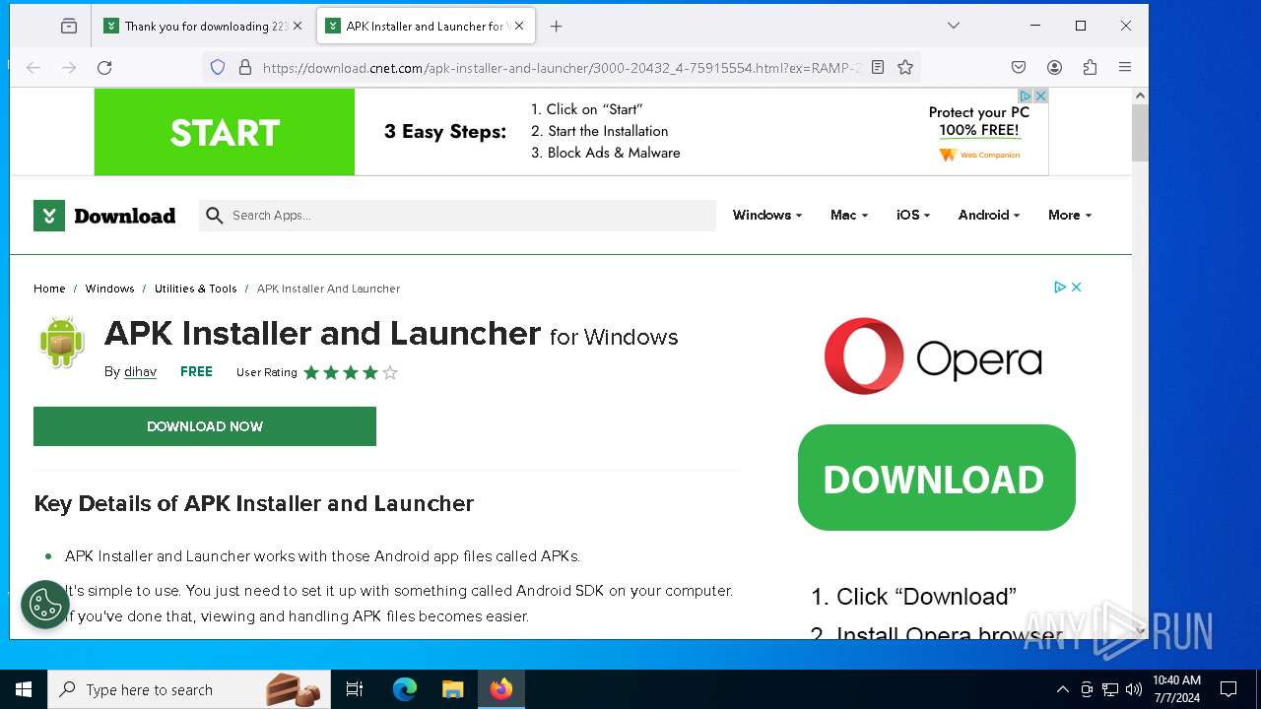Close the top banner ad
The image size is (1261, 709).
[x=1040, y=96]
